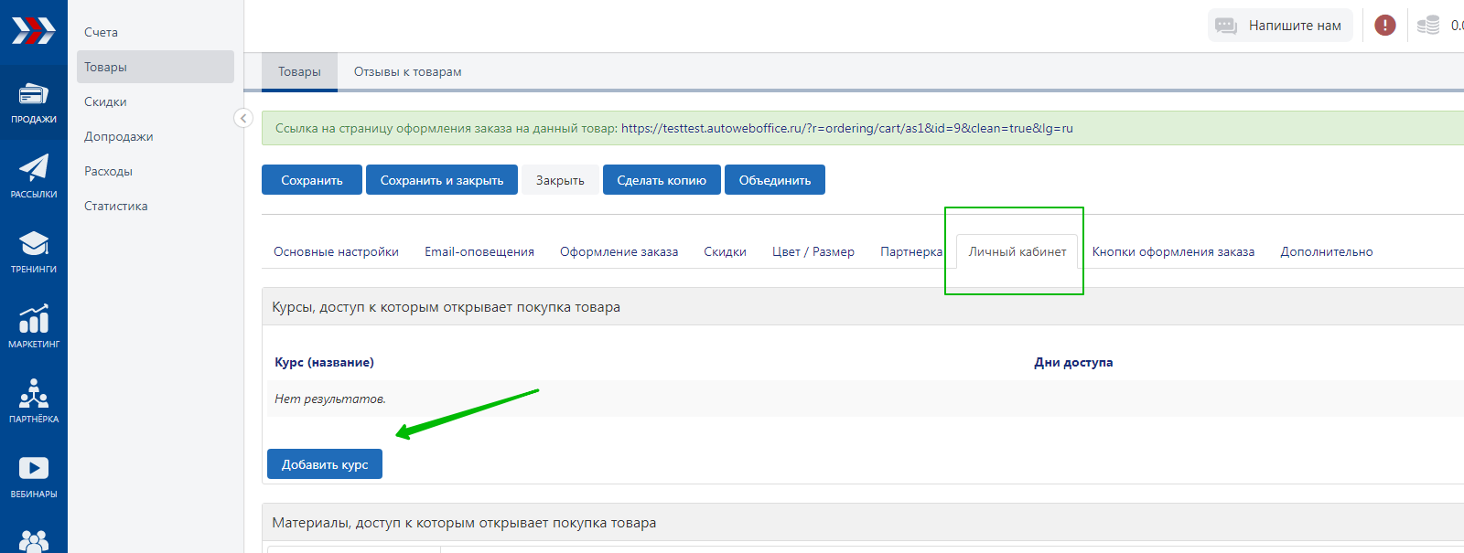Collapse the sidebar with arrow chevron
Screen dimensions: 1464x553
[x=242, y=118]
